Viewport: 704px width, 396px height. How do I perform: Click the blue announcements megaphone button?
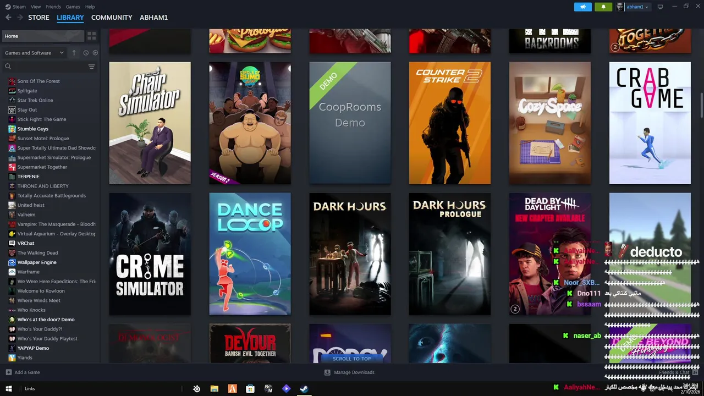click(x=583, y=7)
